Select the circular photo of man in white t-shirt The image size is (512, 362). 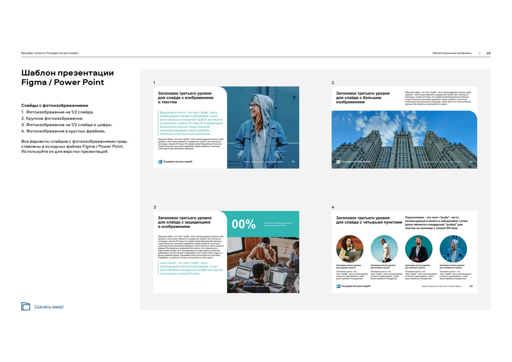pyautogui.click(x=384, y=249)
